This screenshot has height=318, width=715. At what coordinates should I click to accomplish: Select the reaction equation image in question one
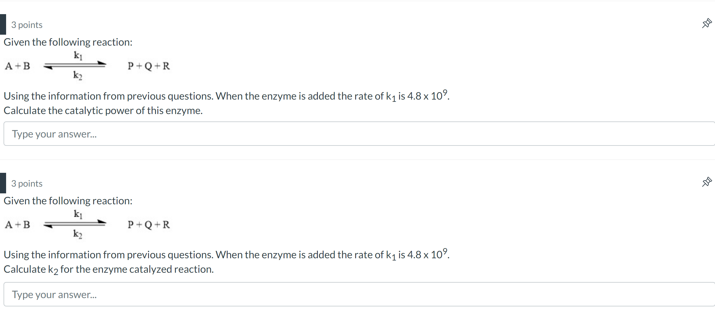[87, 66]
